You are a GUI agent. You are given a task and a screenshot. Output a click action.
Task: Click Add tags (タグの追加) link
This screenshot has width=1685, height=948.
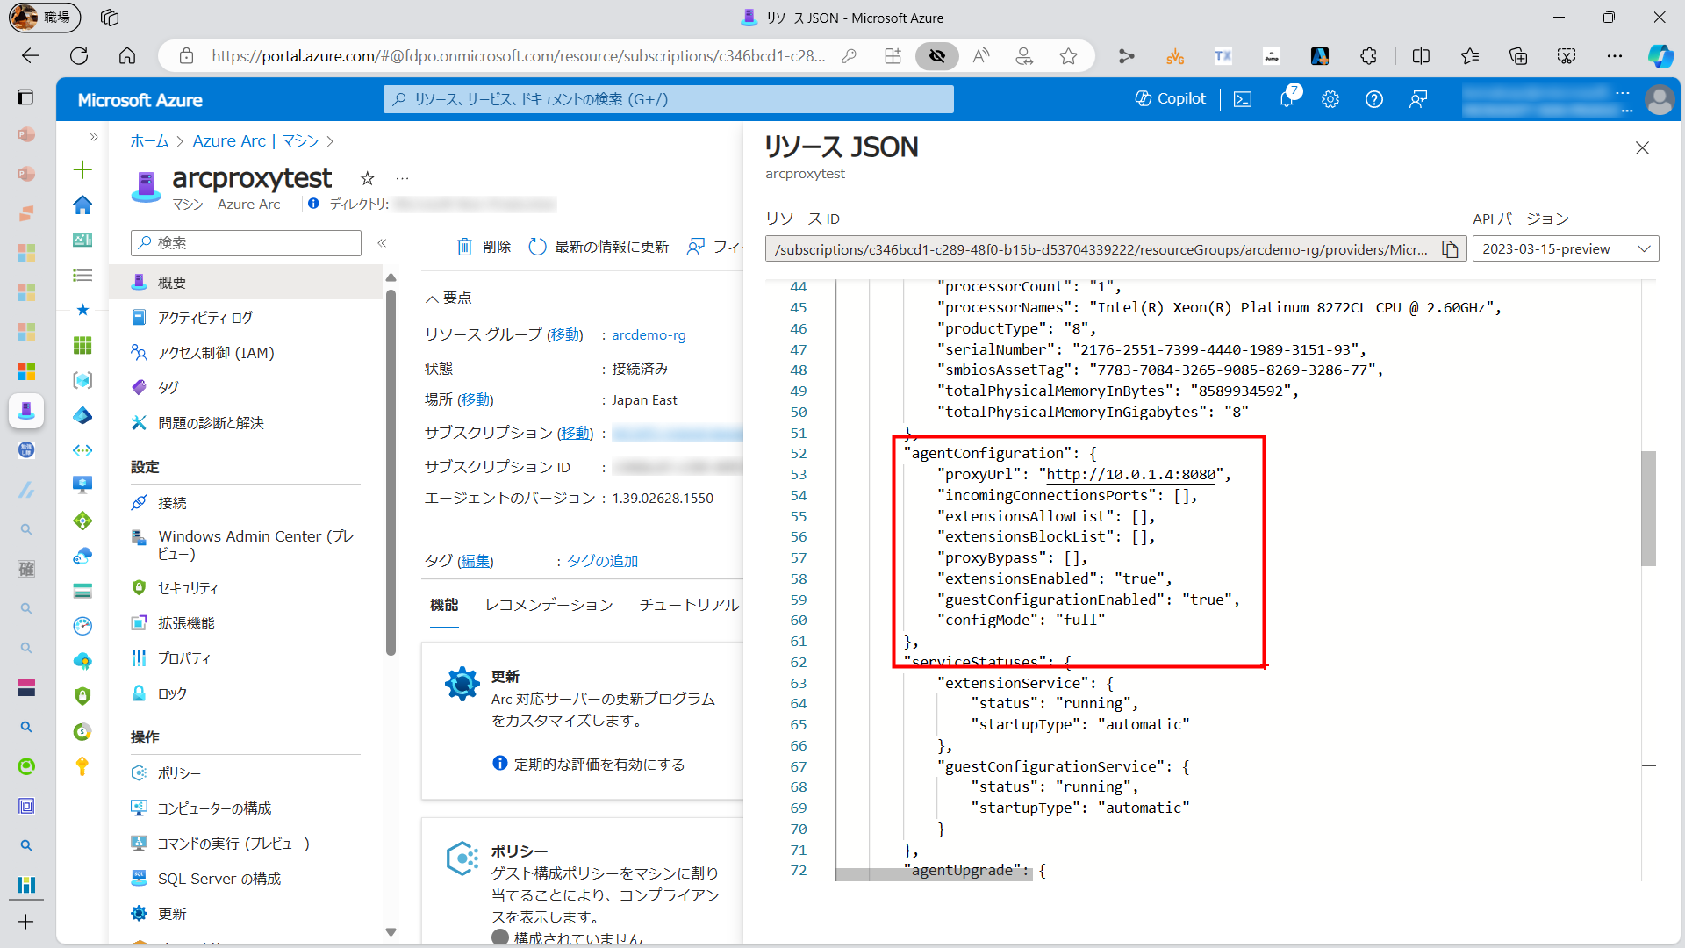coord(602,560)
